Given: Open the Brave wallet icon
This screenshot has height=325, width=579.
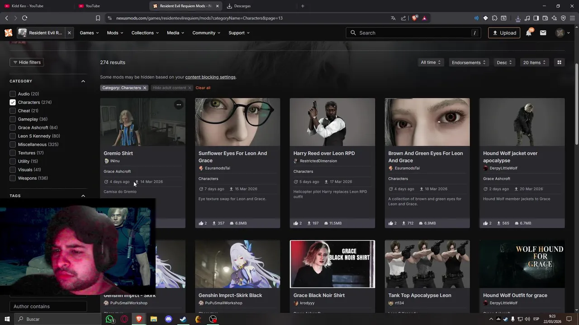Looking at the screenshot, I should [545, 18].
